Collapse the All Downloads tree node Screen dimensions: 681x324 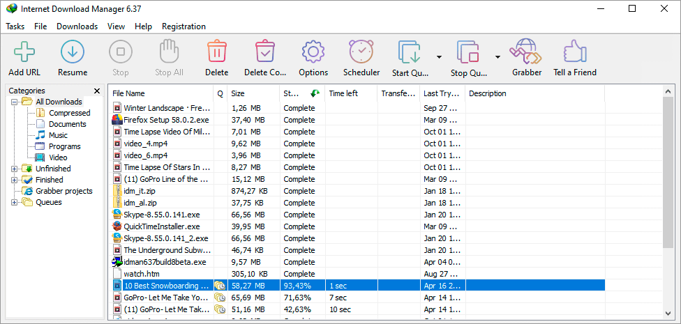click(x=15, y=102)
